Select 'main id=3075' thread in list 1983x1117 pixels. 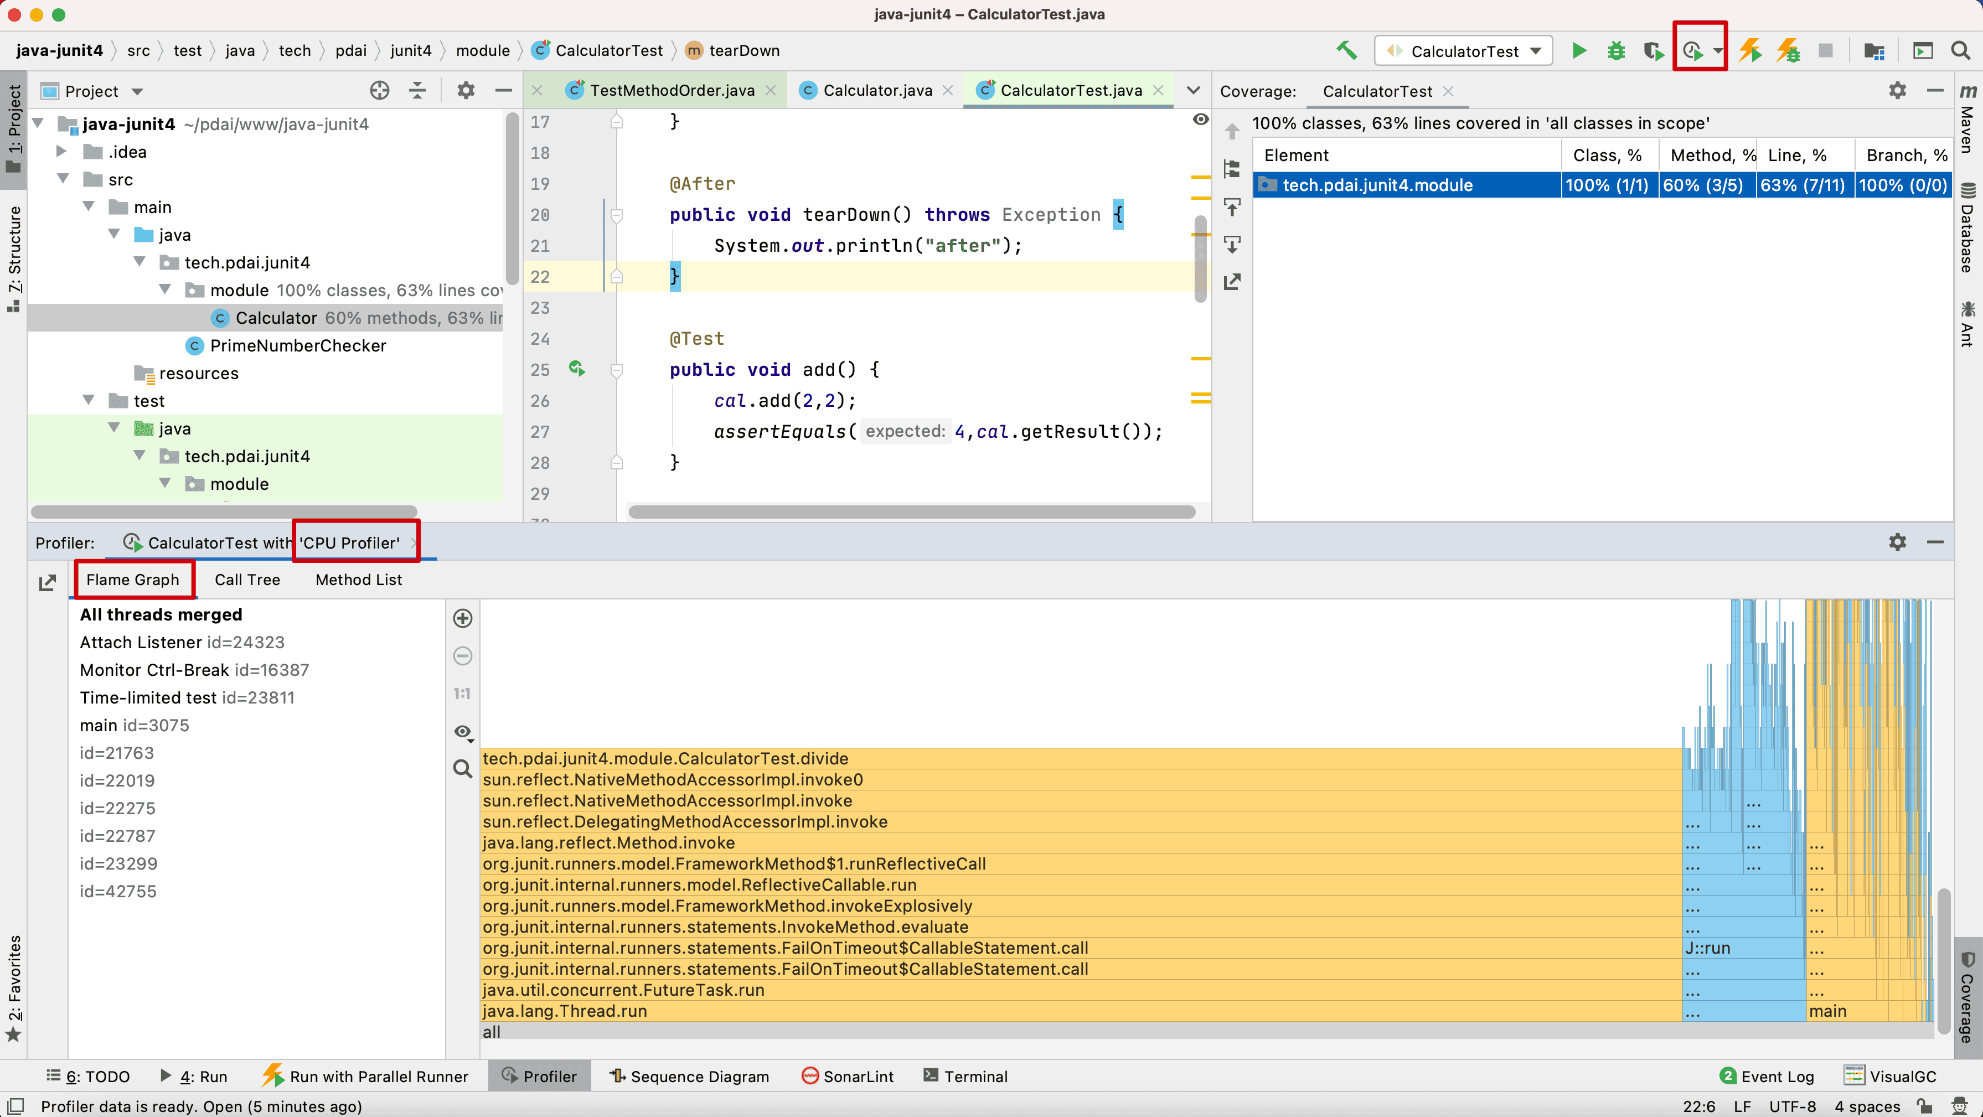click(x=134, y=725)
